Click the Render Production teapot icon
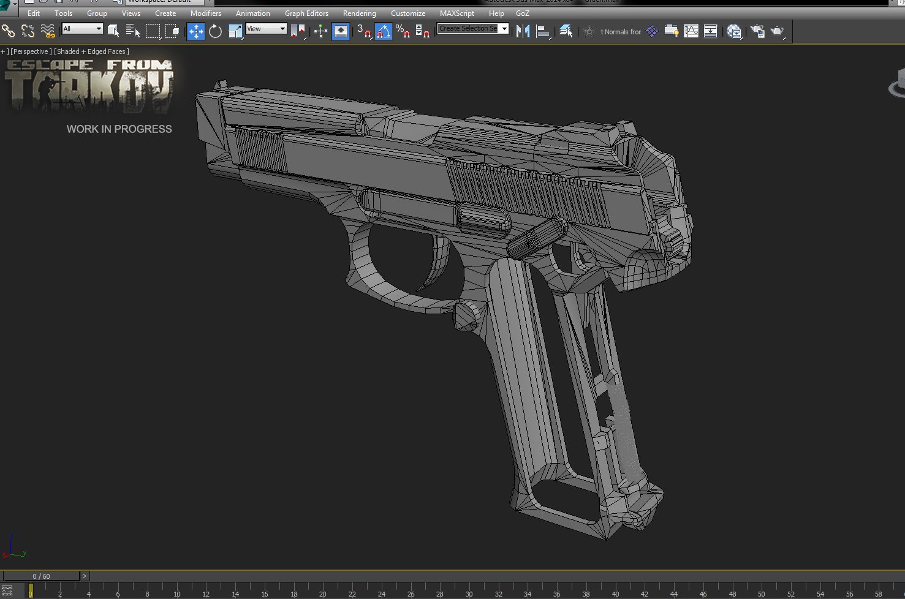Viewport: 905px width, 599px height. click(x=778, y=31)
